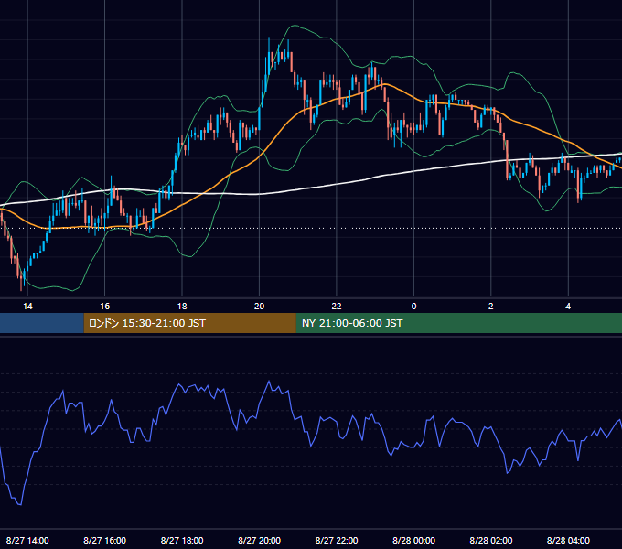Click the blue session band before London
The image size is (622, 549).
click(x=42, y=323)
